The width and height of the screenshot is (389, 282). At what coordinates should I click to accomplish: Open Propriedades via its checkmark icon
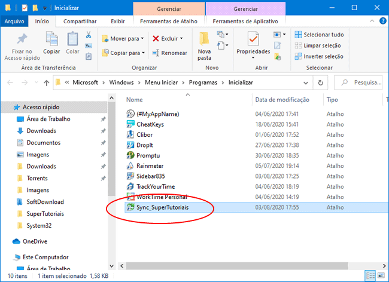253,39
